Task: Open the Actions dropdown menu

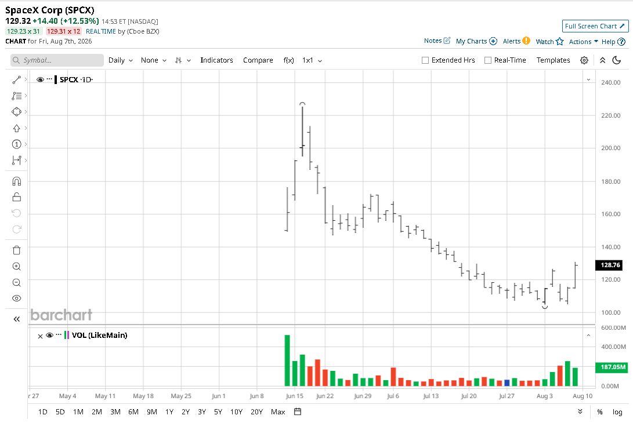Action: tap(583, 42)
